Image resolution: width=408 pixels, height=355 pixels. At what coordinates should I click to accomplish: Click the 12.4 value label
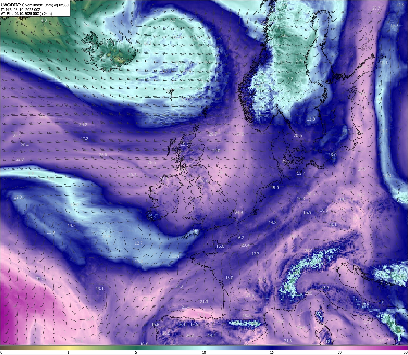click(x=181, y=324)
